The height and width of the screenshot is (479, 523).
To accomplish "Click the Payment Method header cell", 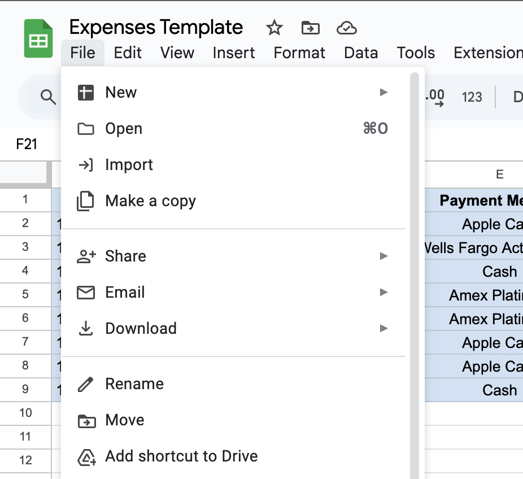I will (x=474, y=200).
